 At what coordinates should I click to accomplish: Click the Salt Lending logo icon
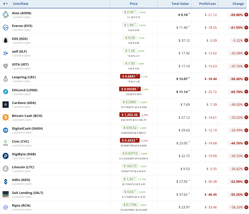coord(6,194)
